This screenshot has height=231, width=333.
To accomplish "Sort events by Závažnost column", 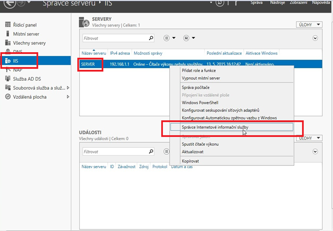I will tap(127, 166).
